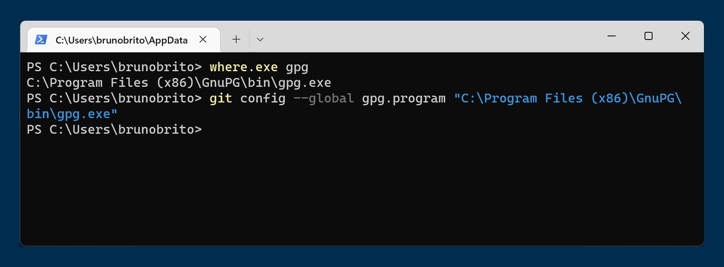Expand the new tab profile dropdown chevron

point(260,40)
